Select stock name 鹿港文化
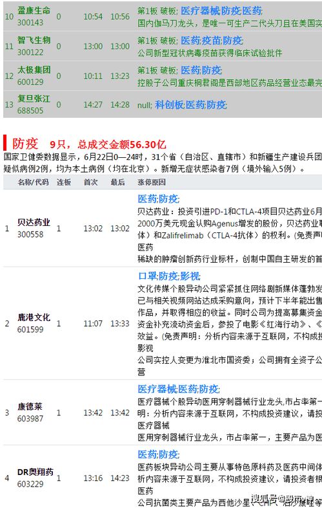The image size is (322, 508). click(x=34, y=317)
